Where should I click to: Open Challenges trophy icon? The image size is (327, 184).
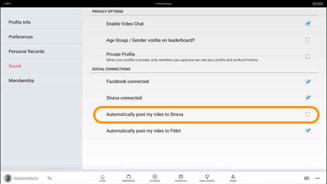point(207,178)
